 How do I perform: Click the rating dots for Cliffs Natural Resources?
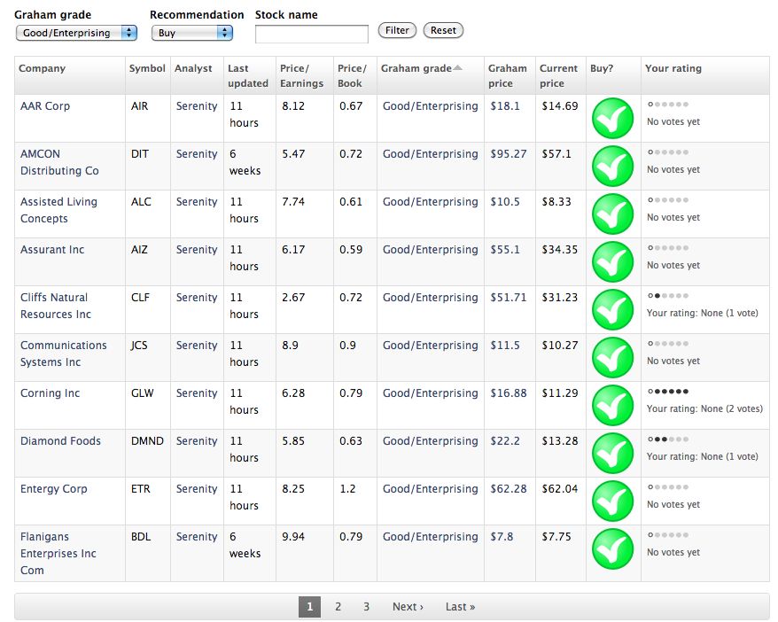pyautogui.click(x=668, y=296)
